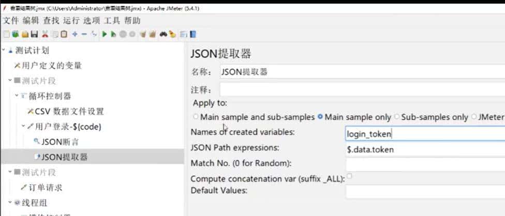Click the Names of created variables field

(x=424, y=134)
